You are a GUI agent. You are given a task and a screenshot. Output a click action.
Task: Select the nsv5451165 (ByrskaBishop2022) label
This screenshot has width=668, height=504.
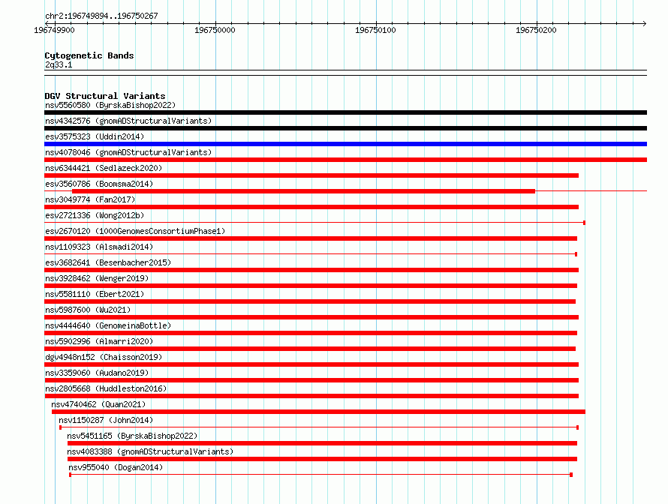click(132, 436)
